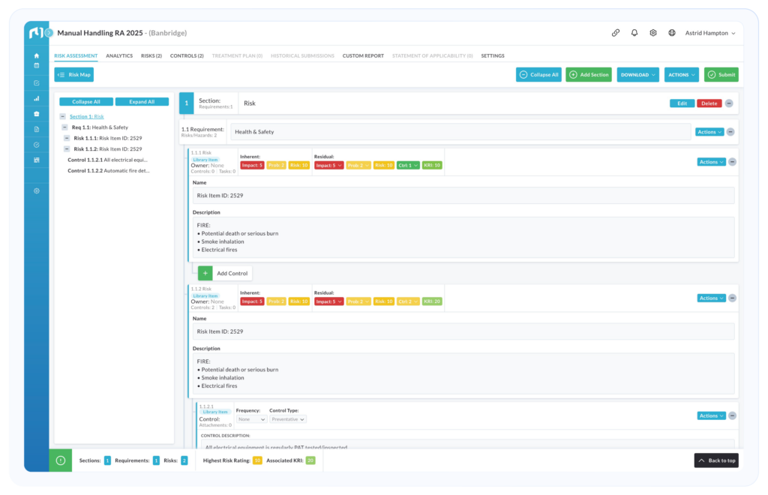
Task: Open Astrid Hampton user menu
Action: click(x=709, y=33)
